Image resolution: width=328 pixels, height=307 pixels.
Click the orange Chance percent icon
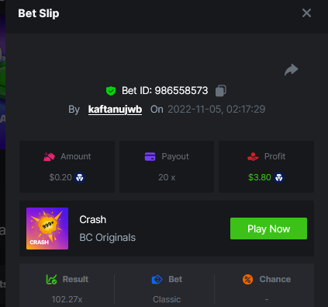(247, 279)
